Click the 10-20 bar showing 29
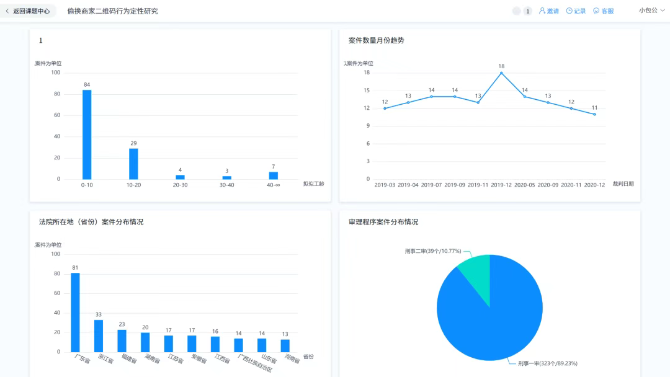Viewport: 670px width, 377px height. tap(133, 164)
